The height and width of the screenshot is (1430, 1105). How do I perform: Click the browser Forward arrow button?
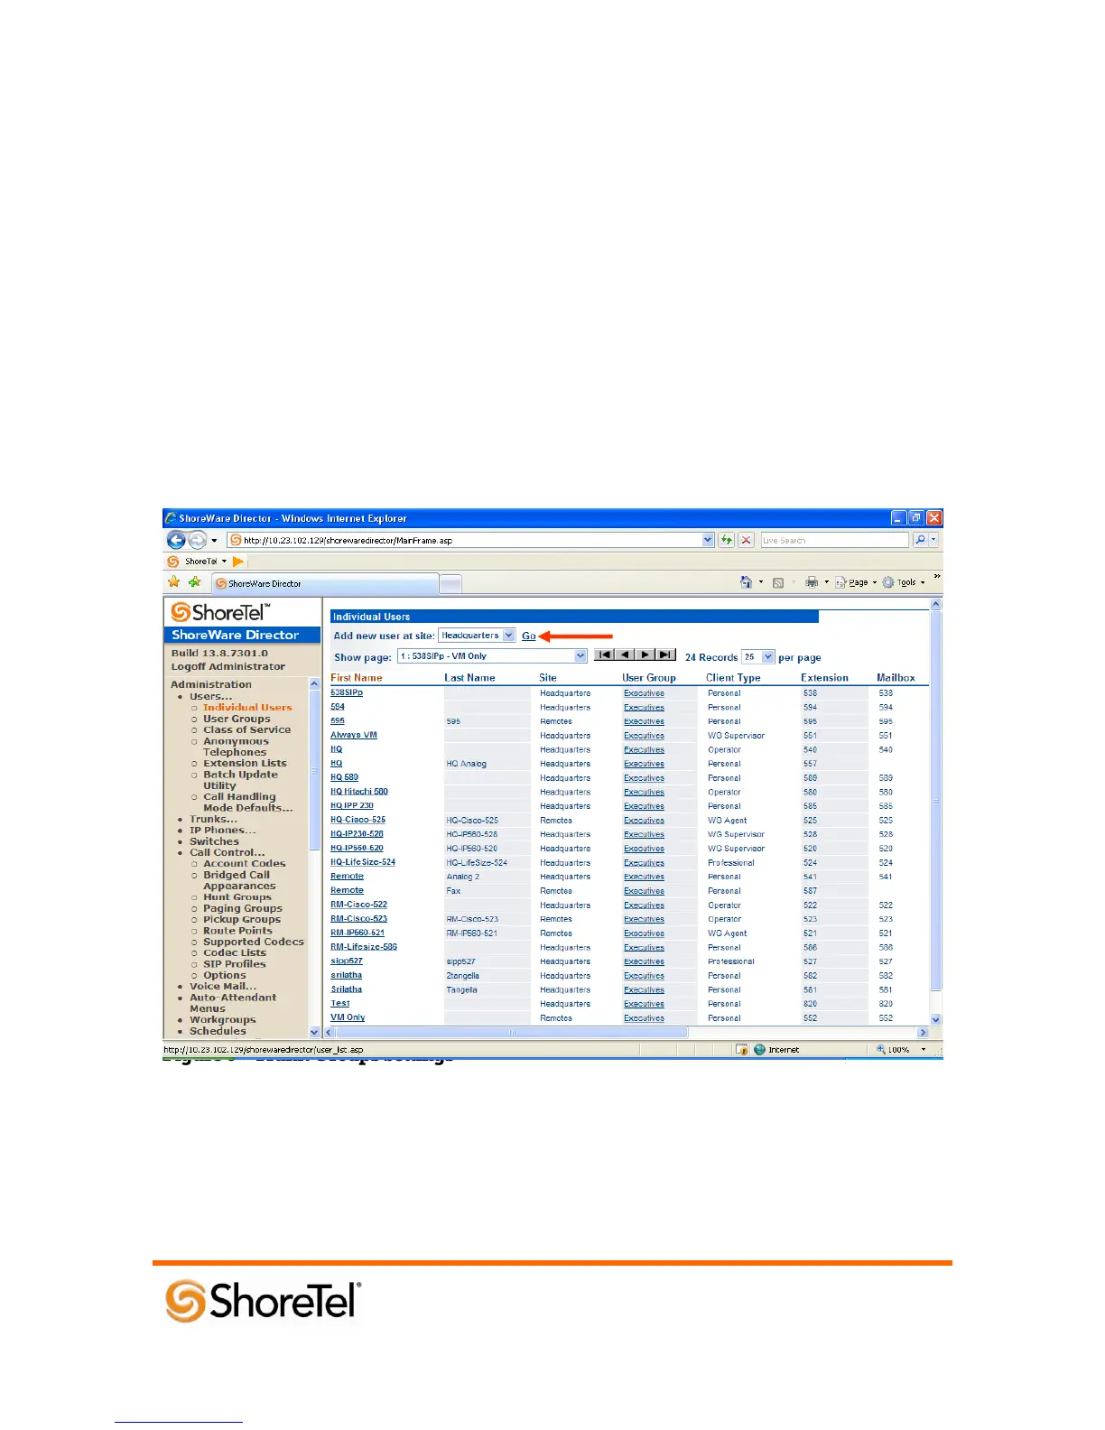point(197,540)
